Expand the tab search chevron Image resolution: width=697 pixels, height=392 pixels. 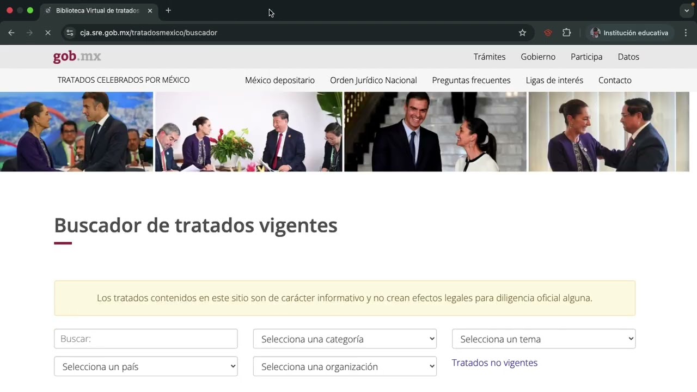[x=687, y=11]
